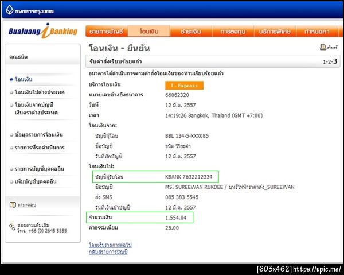Click the printer icon to print
This screenshot has width=344, height=275.
point(323,47)
